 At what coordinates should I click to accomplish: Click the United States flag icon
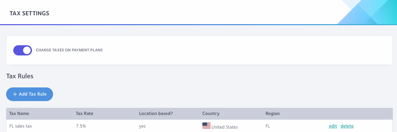(206, 126)
